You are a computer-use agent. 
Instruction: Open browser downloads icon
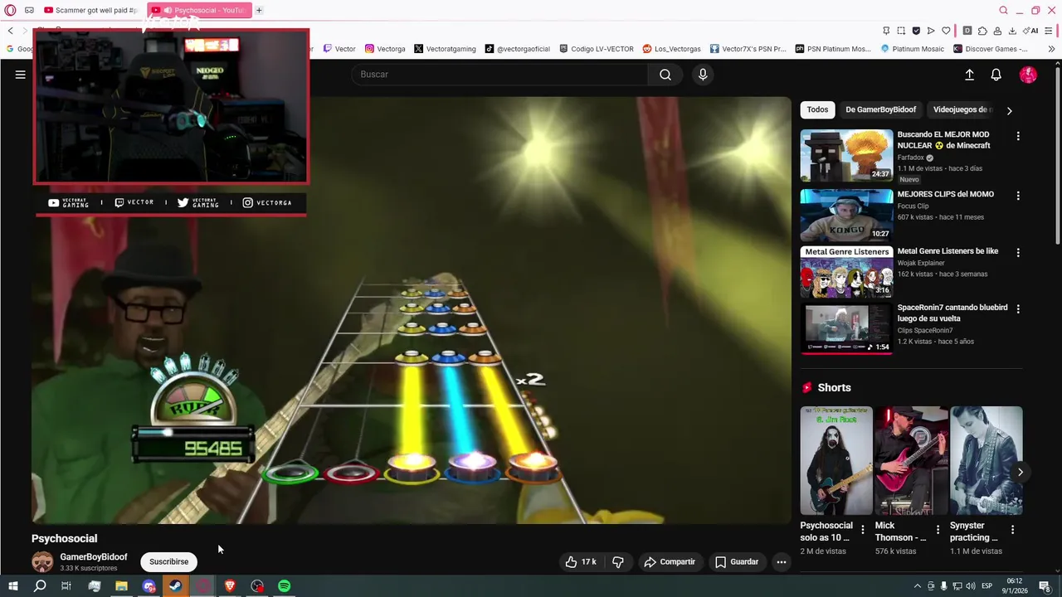(x=1012, y=31)
